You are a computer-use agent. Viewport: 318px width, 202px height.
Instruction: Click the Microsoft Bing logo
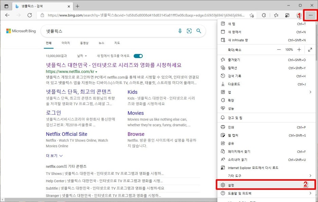coord(21,31)
